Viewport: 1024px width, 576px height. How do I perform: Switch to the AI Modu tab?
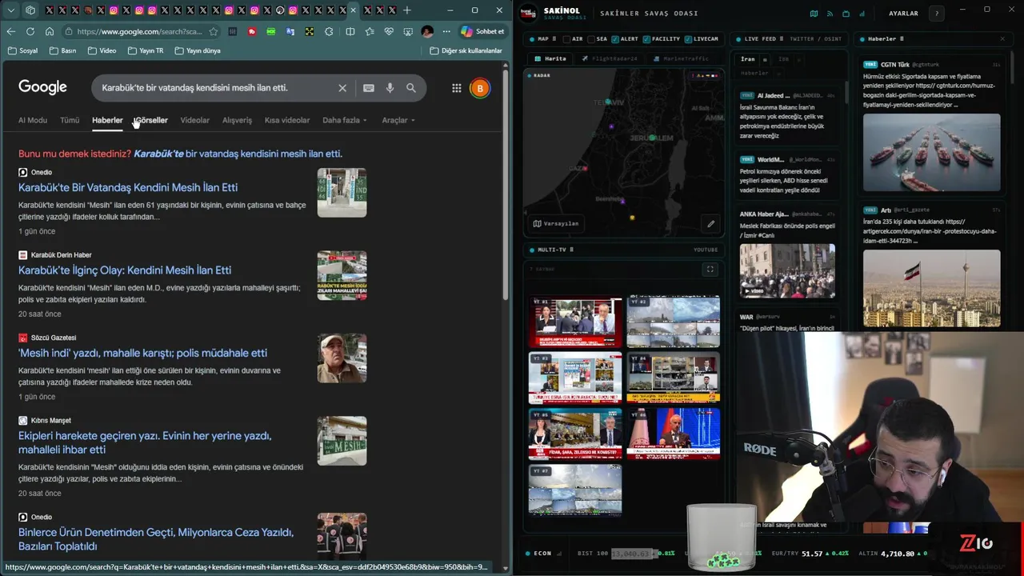(x=33, y=120)
